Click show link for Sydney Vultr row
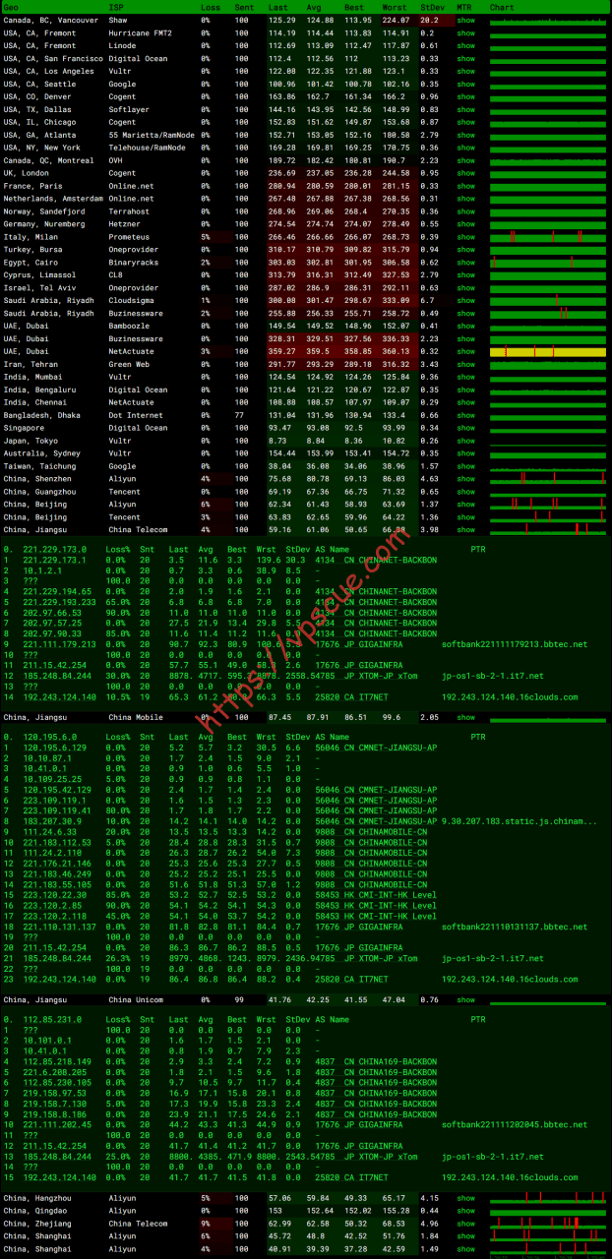This screenshot has height=1259, width=612. pos(465,453)
